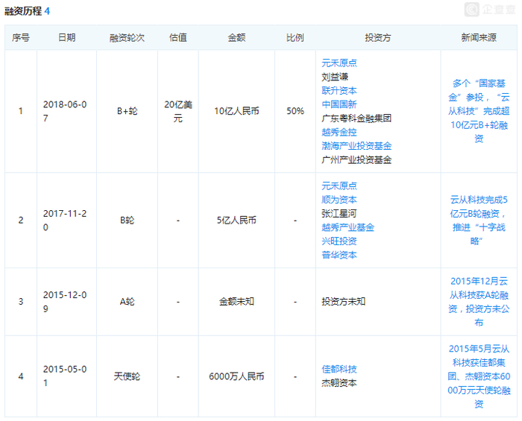Select the 张江星河 investor text
Viewport: 522px width, 421px height.
click(x=339, y=214)
